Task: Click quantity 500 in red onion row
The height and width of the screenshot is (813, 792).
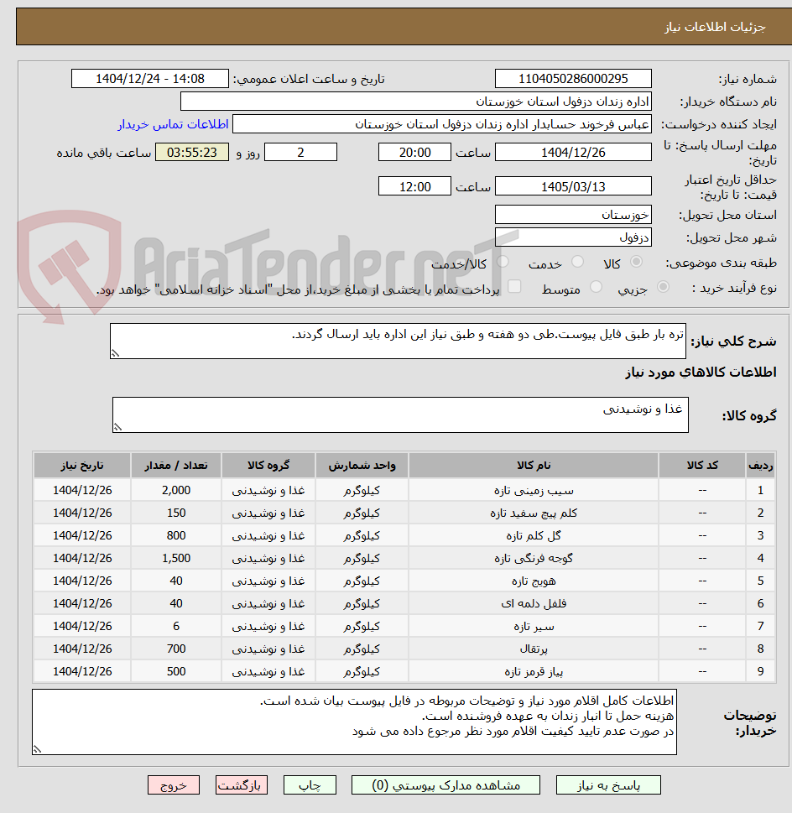Action: tap(176, 671)
